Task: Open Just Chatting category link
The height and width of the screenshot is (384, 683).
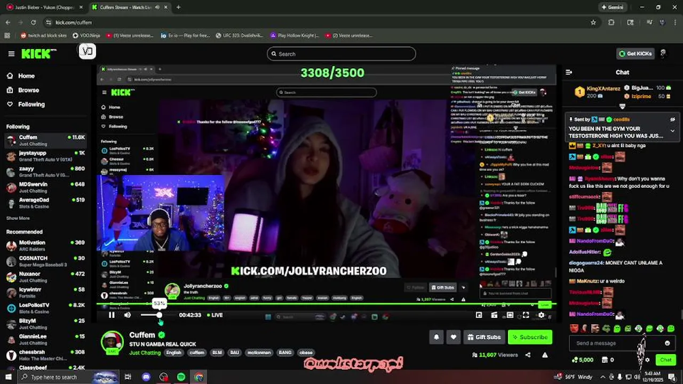Action: point(145,353)
